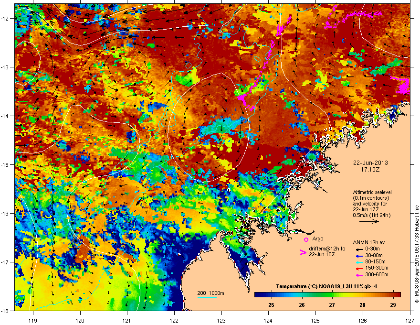Click the magenta Argo circle symbol in legend
Viewport: 420px width, 325px height.
[306, 239]
